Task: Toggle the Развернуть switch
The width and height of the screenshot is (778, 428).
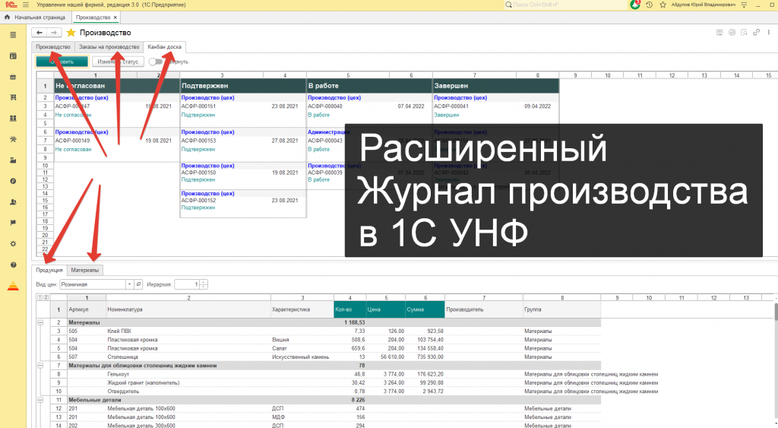Action: pos(155,62)
